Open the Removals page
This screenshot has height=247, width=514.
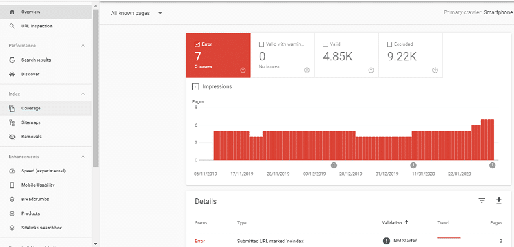coord(46,137)
